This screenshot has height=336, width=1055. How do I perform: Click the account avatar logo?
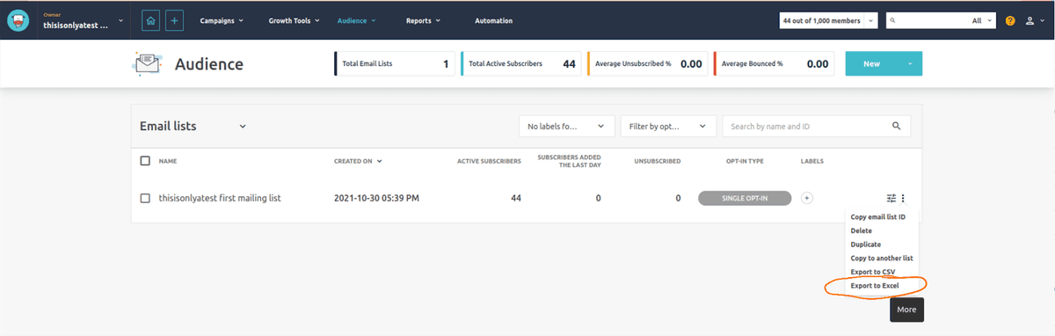[18, 21]
